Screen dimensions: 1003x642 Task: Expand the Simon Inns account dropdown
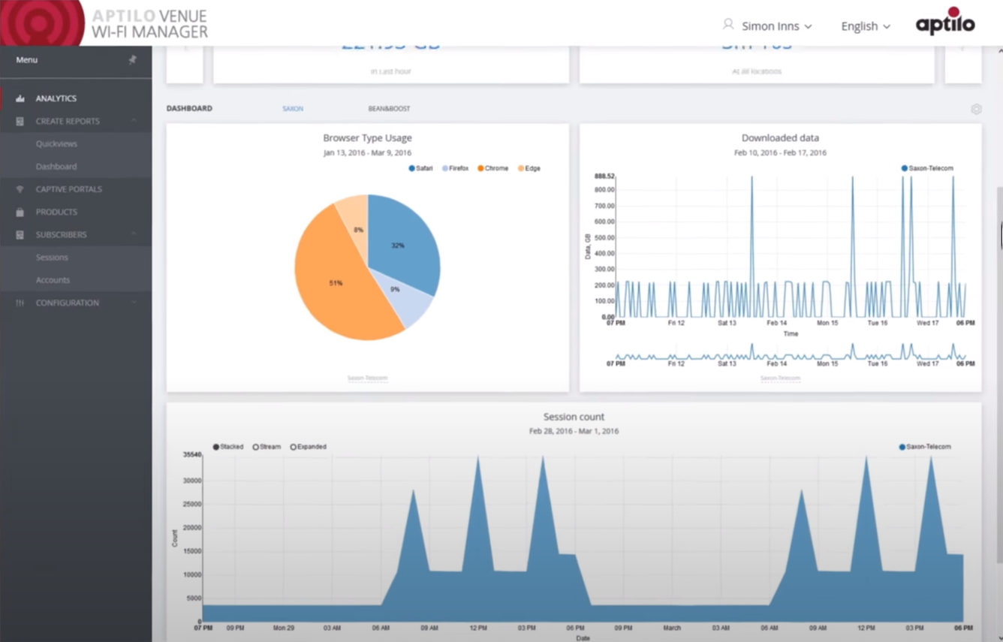769,26
